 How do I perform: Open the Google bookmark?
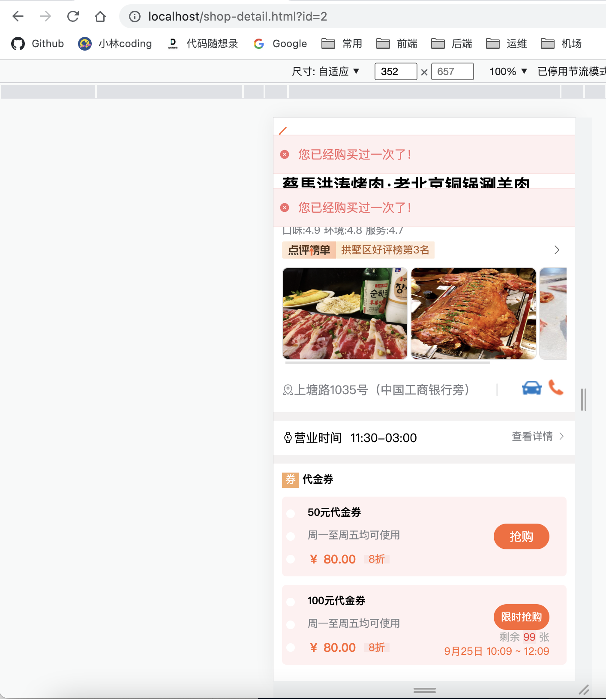pyautogui.click(x=280, y=44)
